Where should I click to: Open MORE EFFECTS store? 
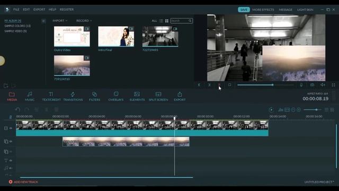(x=263, y=10)
